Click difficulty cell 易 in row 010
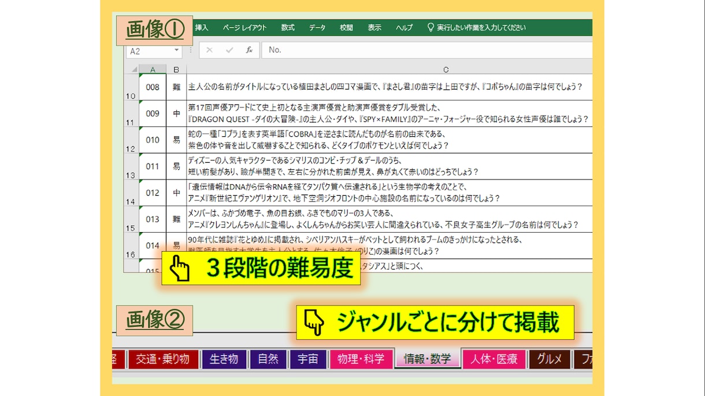Viewport: 705px width, 396px height. (176, 140)
